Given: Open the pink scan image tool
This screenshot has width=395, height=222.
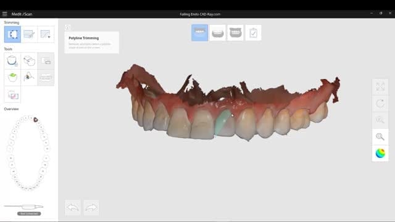Looking at the screenshot, I should pos(12,94).
